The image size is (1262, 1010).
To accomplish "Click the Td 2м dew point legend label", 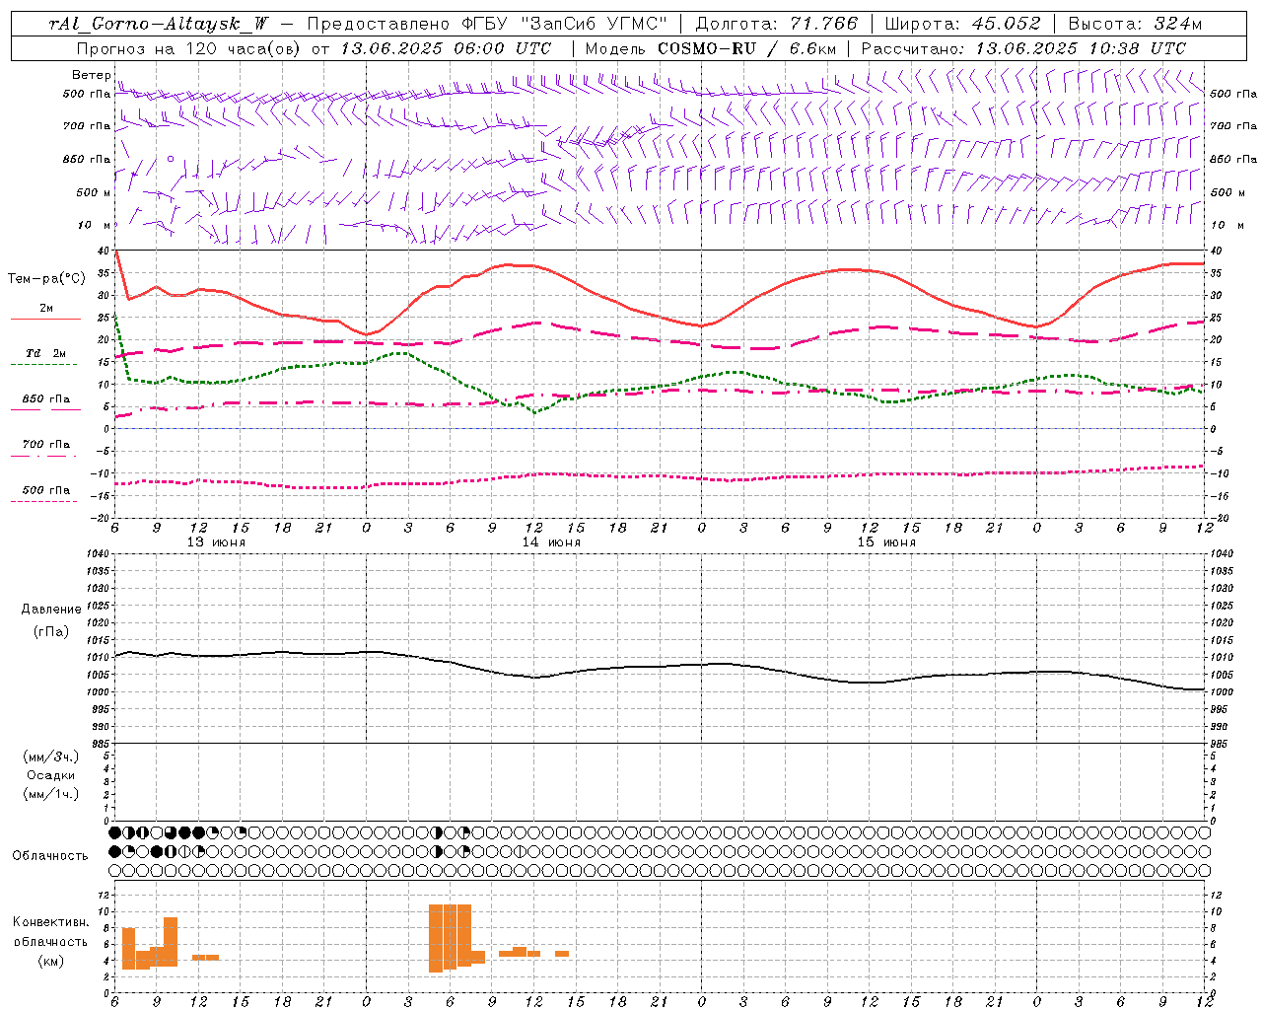I will (45, 353).
